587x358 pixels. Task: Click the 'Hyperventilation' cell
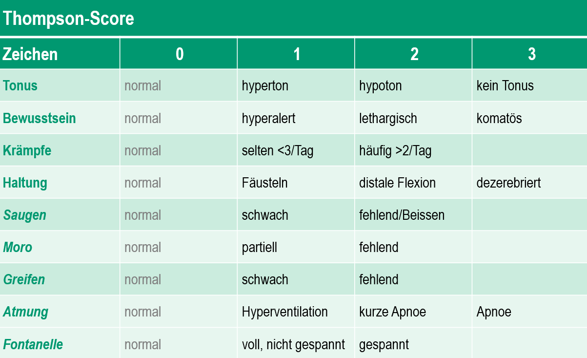(x=285, y=312)
